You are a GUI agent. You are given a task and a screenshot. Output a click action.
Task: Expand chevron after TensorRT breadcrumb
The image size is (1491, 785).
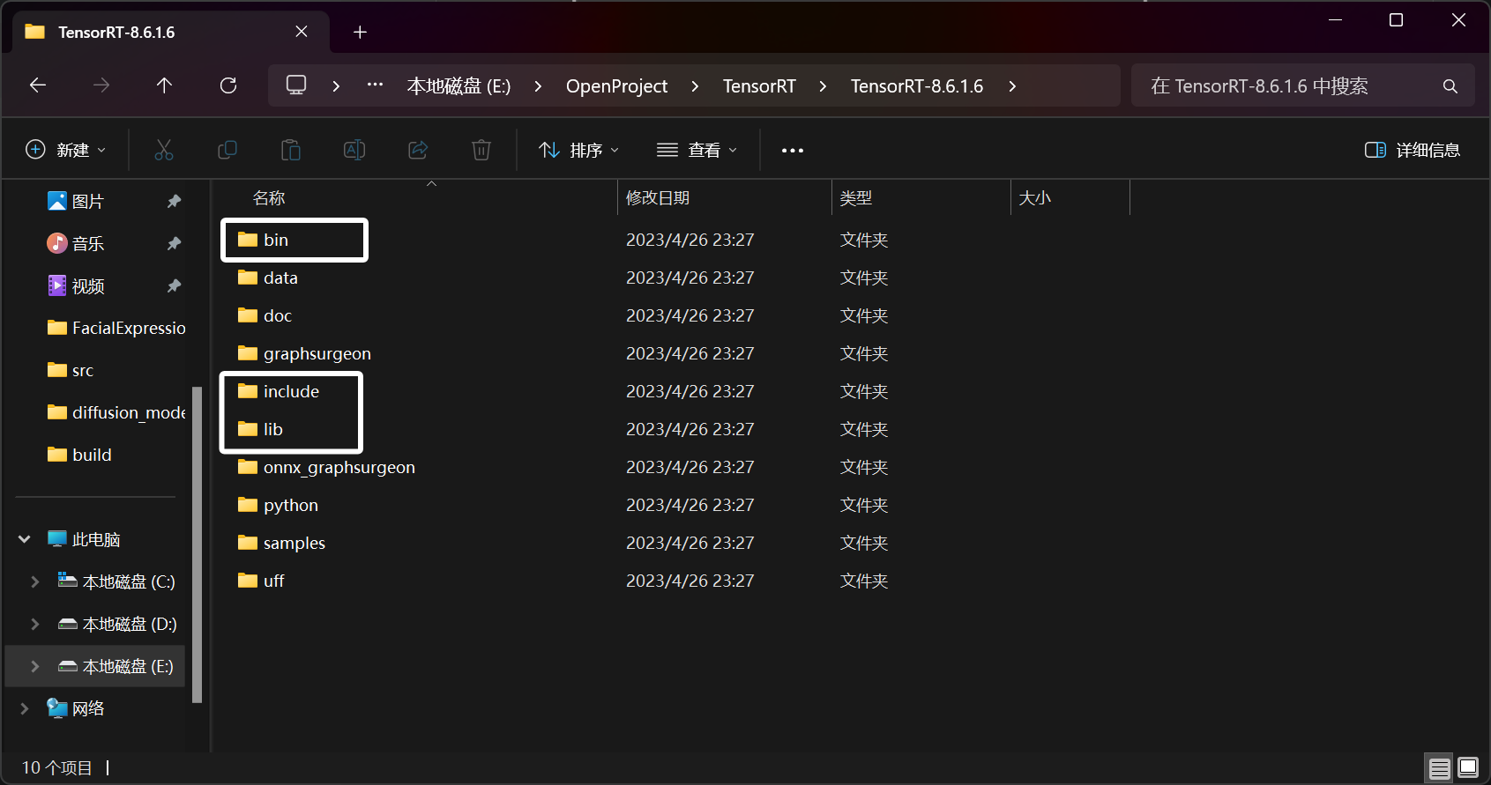[x=823, y=86]
